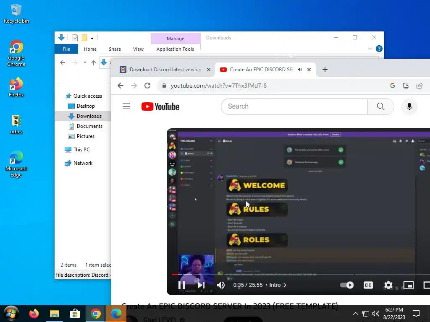Viewport: 430px width, 322px height.
Task: Click the YouTube search magnifier button
Action: (x=380, y=106)
